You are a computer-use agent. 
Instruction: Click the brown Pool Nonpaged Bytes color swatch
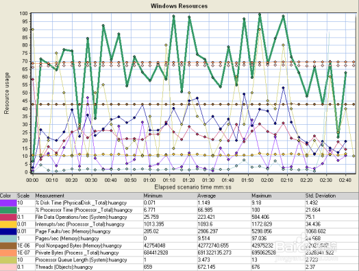[8, 246]
